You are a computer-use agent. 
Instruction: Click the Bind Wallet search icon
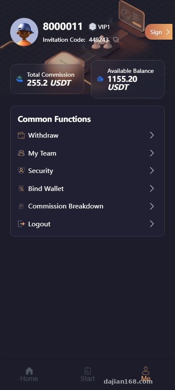coord(21,188)
